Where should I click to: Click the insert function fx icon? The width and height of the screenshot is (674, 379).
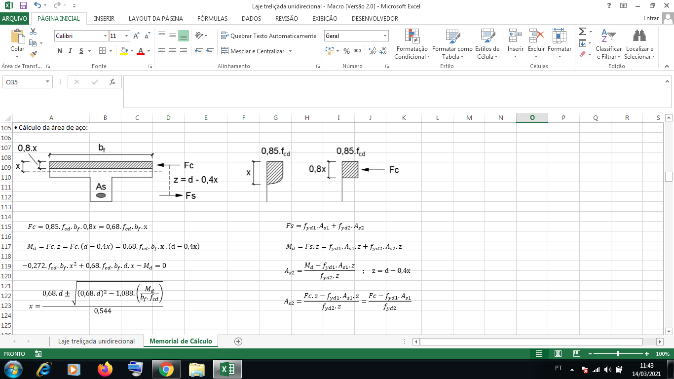click(112, 82)
